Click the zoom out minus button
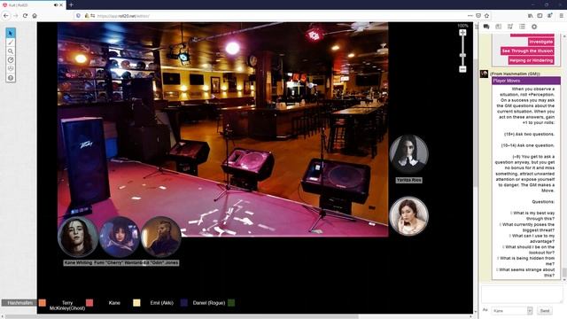The image size is (567, 319). pyautogui.click(x=462, y=69)
